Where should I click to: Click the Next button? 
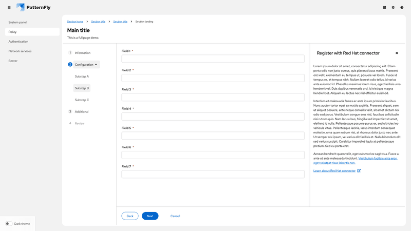pyautogui.click(x=150, y=216)
